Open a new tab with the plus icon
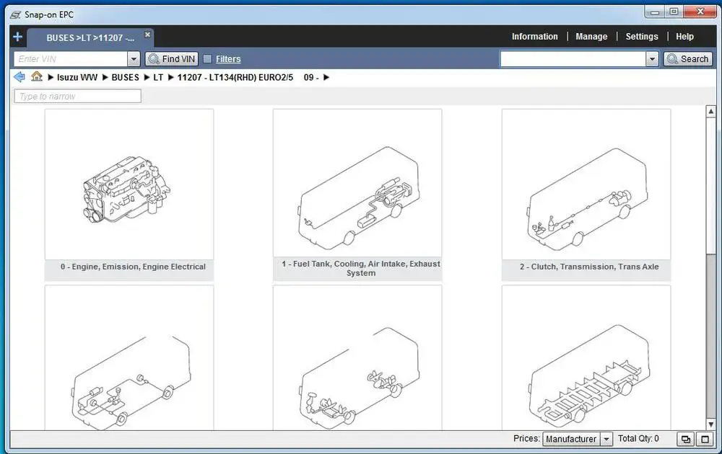Screen dimensions: 722x454 (x=17, y=37)
